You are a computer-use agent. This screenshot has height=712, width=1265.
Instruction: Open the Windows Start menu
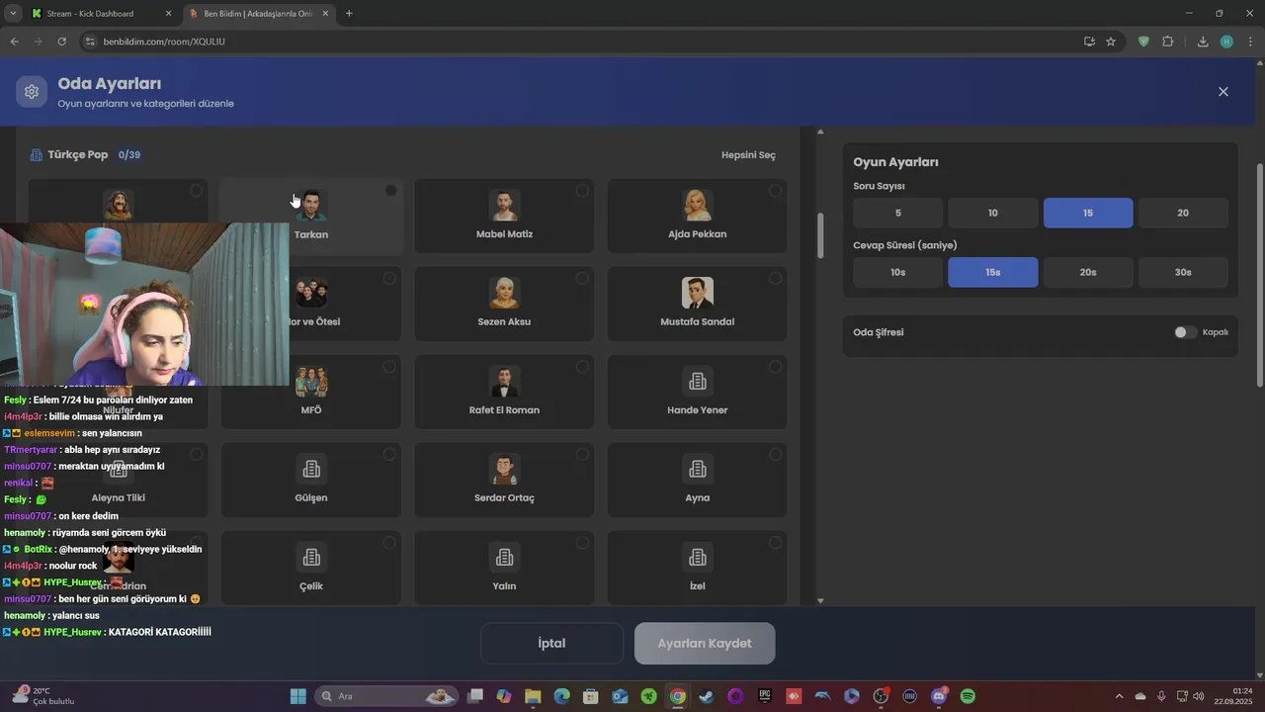[x=297, y=696]
